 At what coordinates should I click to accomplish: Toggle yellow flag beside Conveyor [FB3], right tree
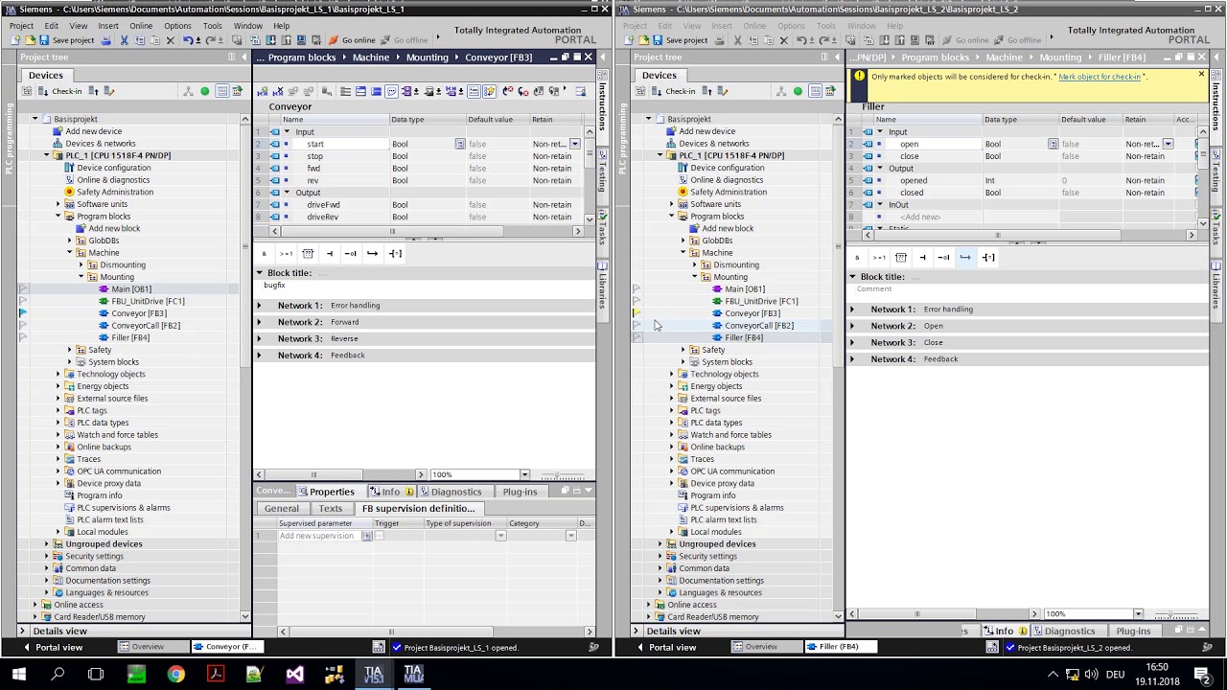coord(637,313)
